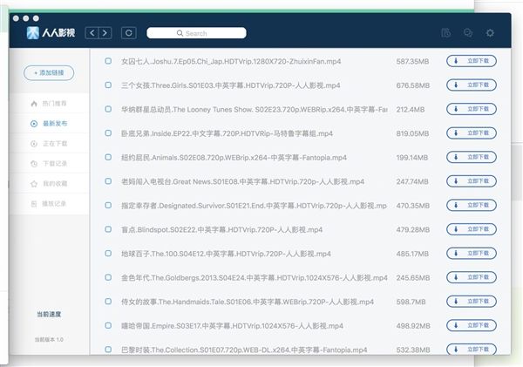Viewport: 523px width, 367px height.
Task: Open 正在下载 in the sidebar
Action: point(49,144)
